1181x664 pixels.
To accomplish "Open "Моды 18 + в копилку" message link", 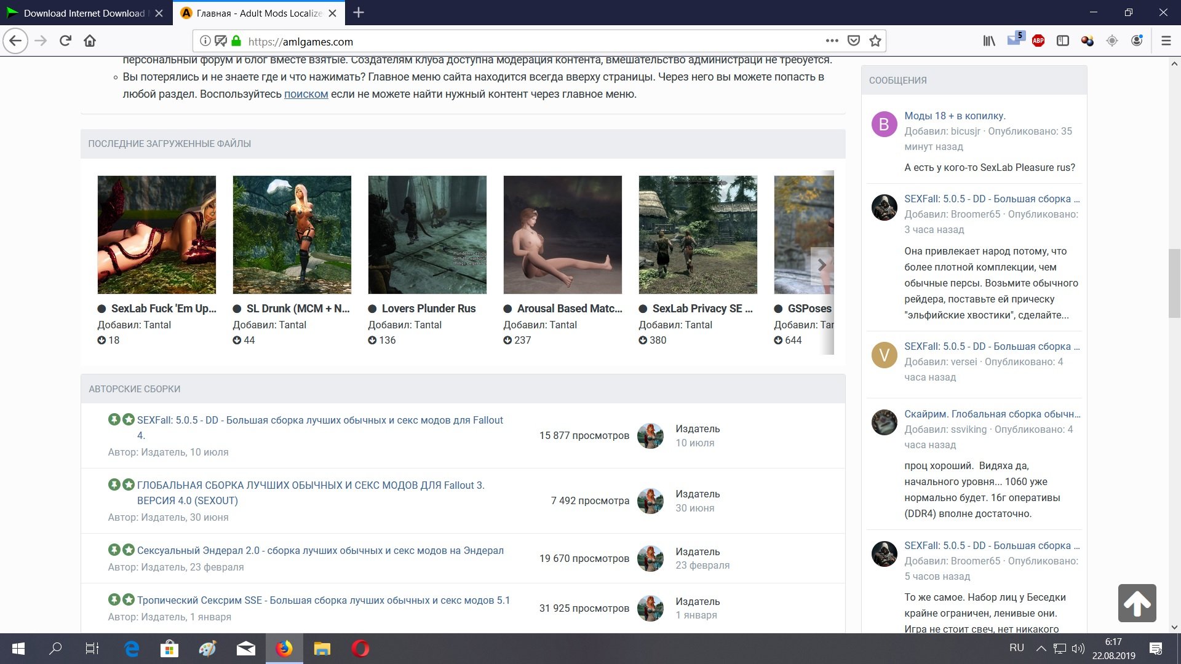I will (x=955, y=116).
